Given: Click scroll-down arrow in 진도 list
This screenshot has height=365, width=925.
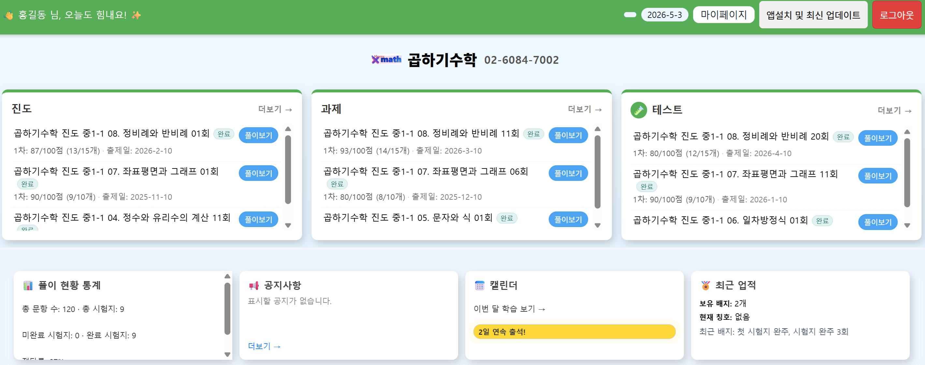Looking at the screenshot, I should 288,225.
